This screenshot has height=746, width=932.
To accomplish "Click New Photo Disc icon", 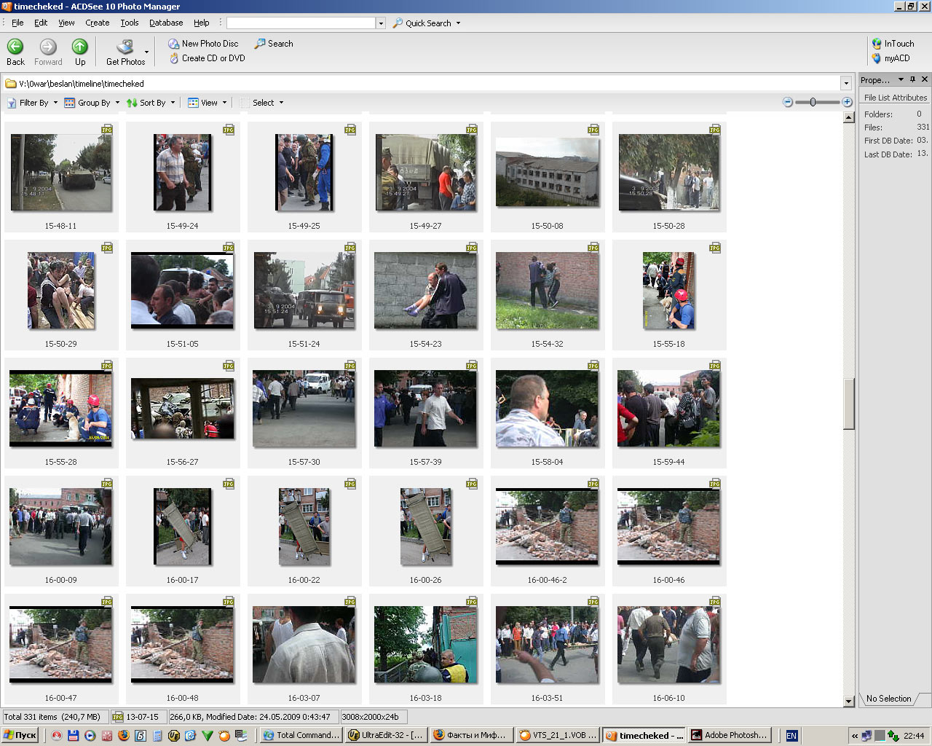I will pyautogui.click(x=174, y=44).
